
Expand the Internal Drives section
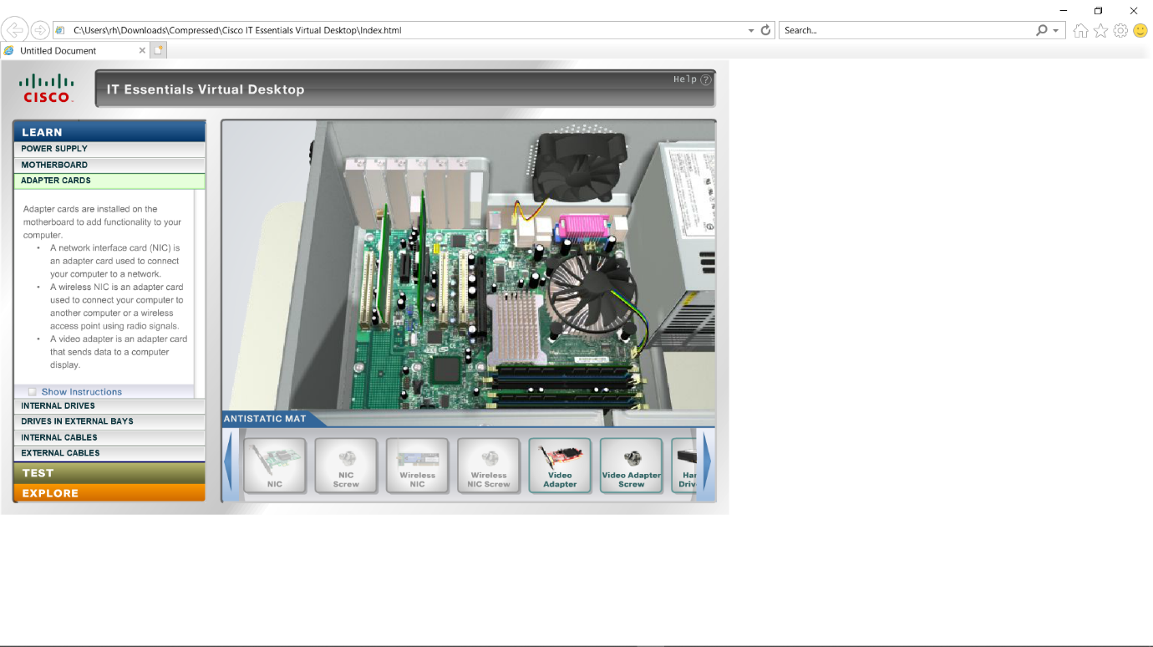tap(109, 405)
